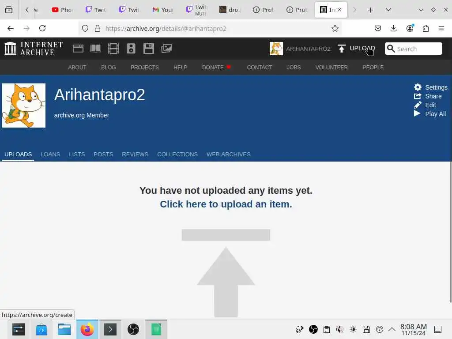This screenshot has height=339, width=452.
Task: Click the upload arrow icon in header
Action: pyautogui.click(x=341, y=49)
